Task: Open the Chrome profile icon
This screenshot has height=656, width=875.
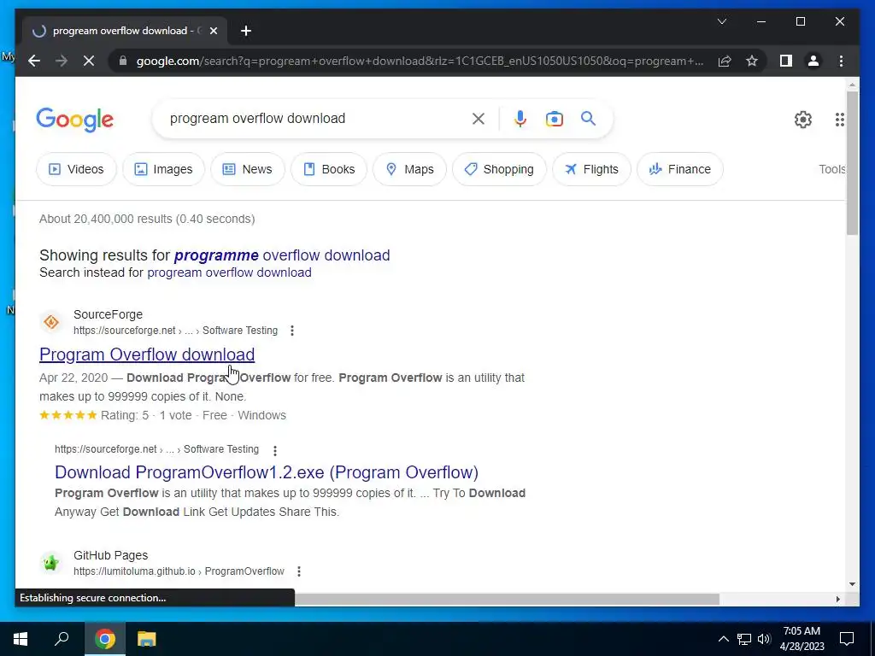Action: pos(813,61)
